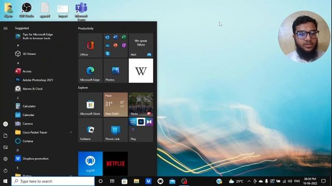332x186 pixels.
Task: Open the Phone Link tile
Action: [x=116, y=130]
